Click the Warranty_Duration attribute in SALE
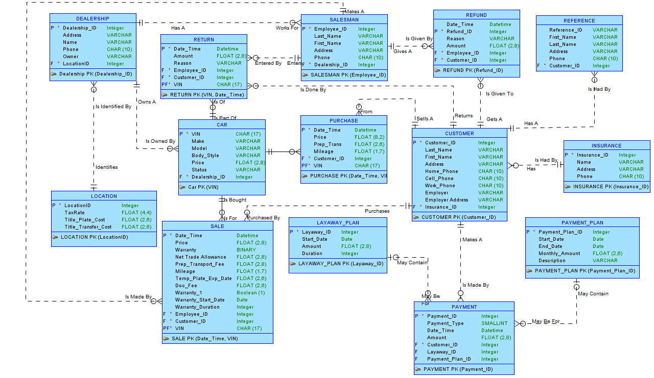The width and height of the screenshot is (654, 378). click(197, 307)
